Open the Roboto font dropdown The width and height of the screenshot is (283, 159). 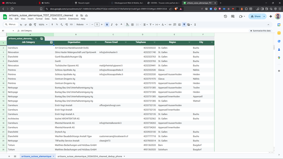(x=82, y=25)
